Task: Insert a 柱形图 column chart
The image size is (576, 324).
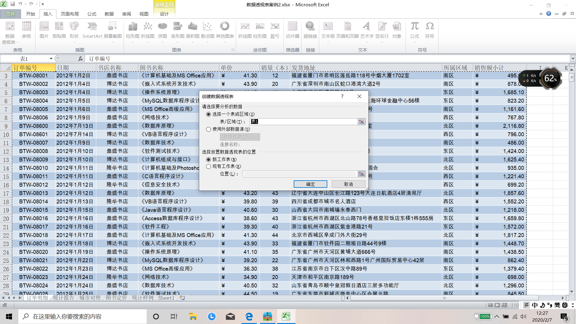Action: [x=133, y=31]
